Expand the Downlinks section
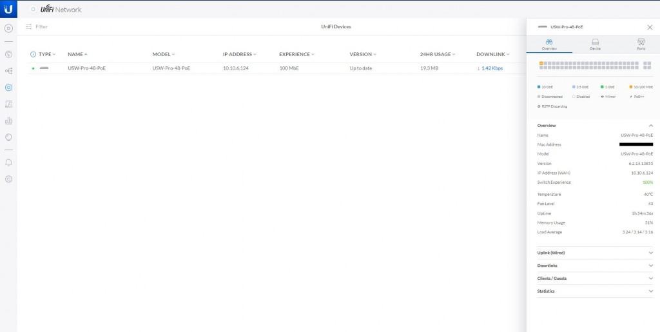660x332 pixels. tap(595, 266)
